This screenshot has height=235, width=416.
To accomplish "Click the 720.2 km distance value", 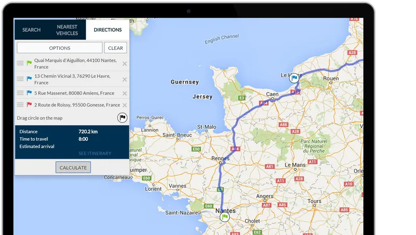I will 88,132.
